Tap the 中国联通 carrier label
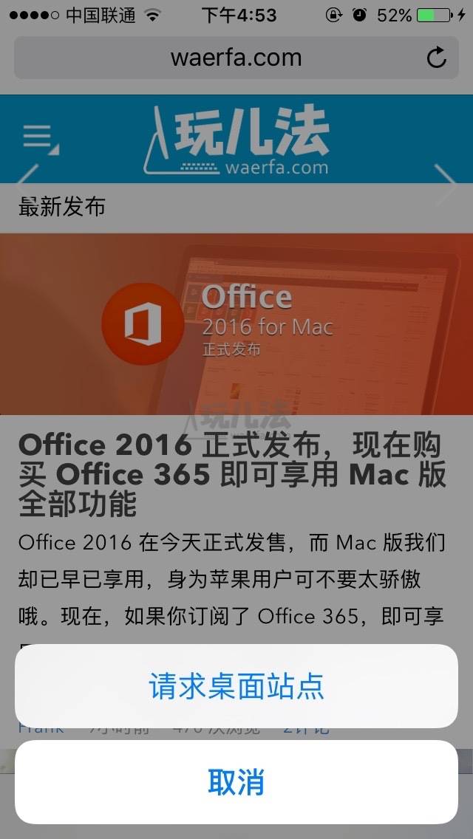This screenshot has height=839, width=473. coord(101,16)
